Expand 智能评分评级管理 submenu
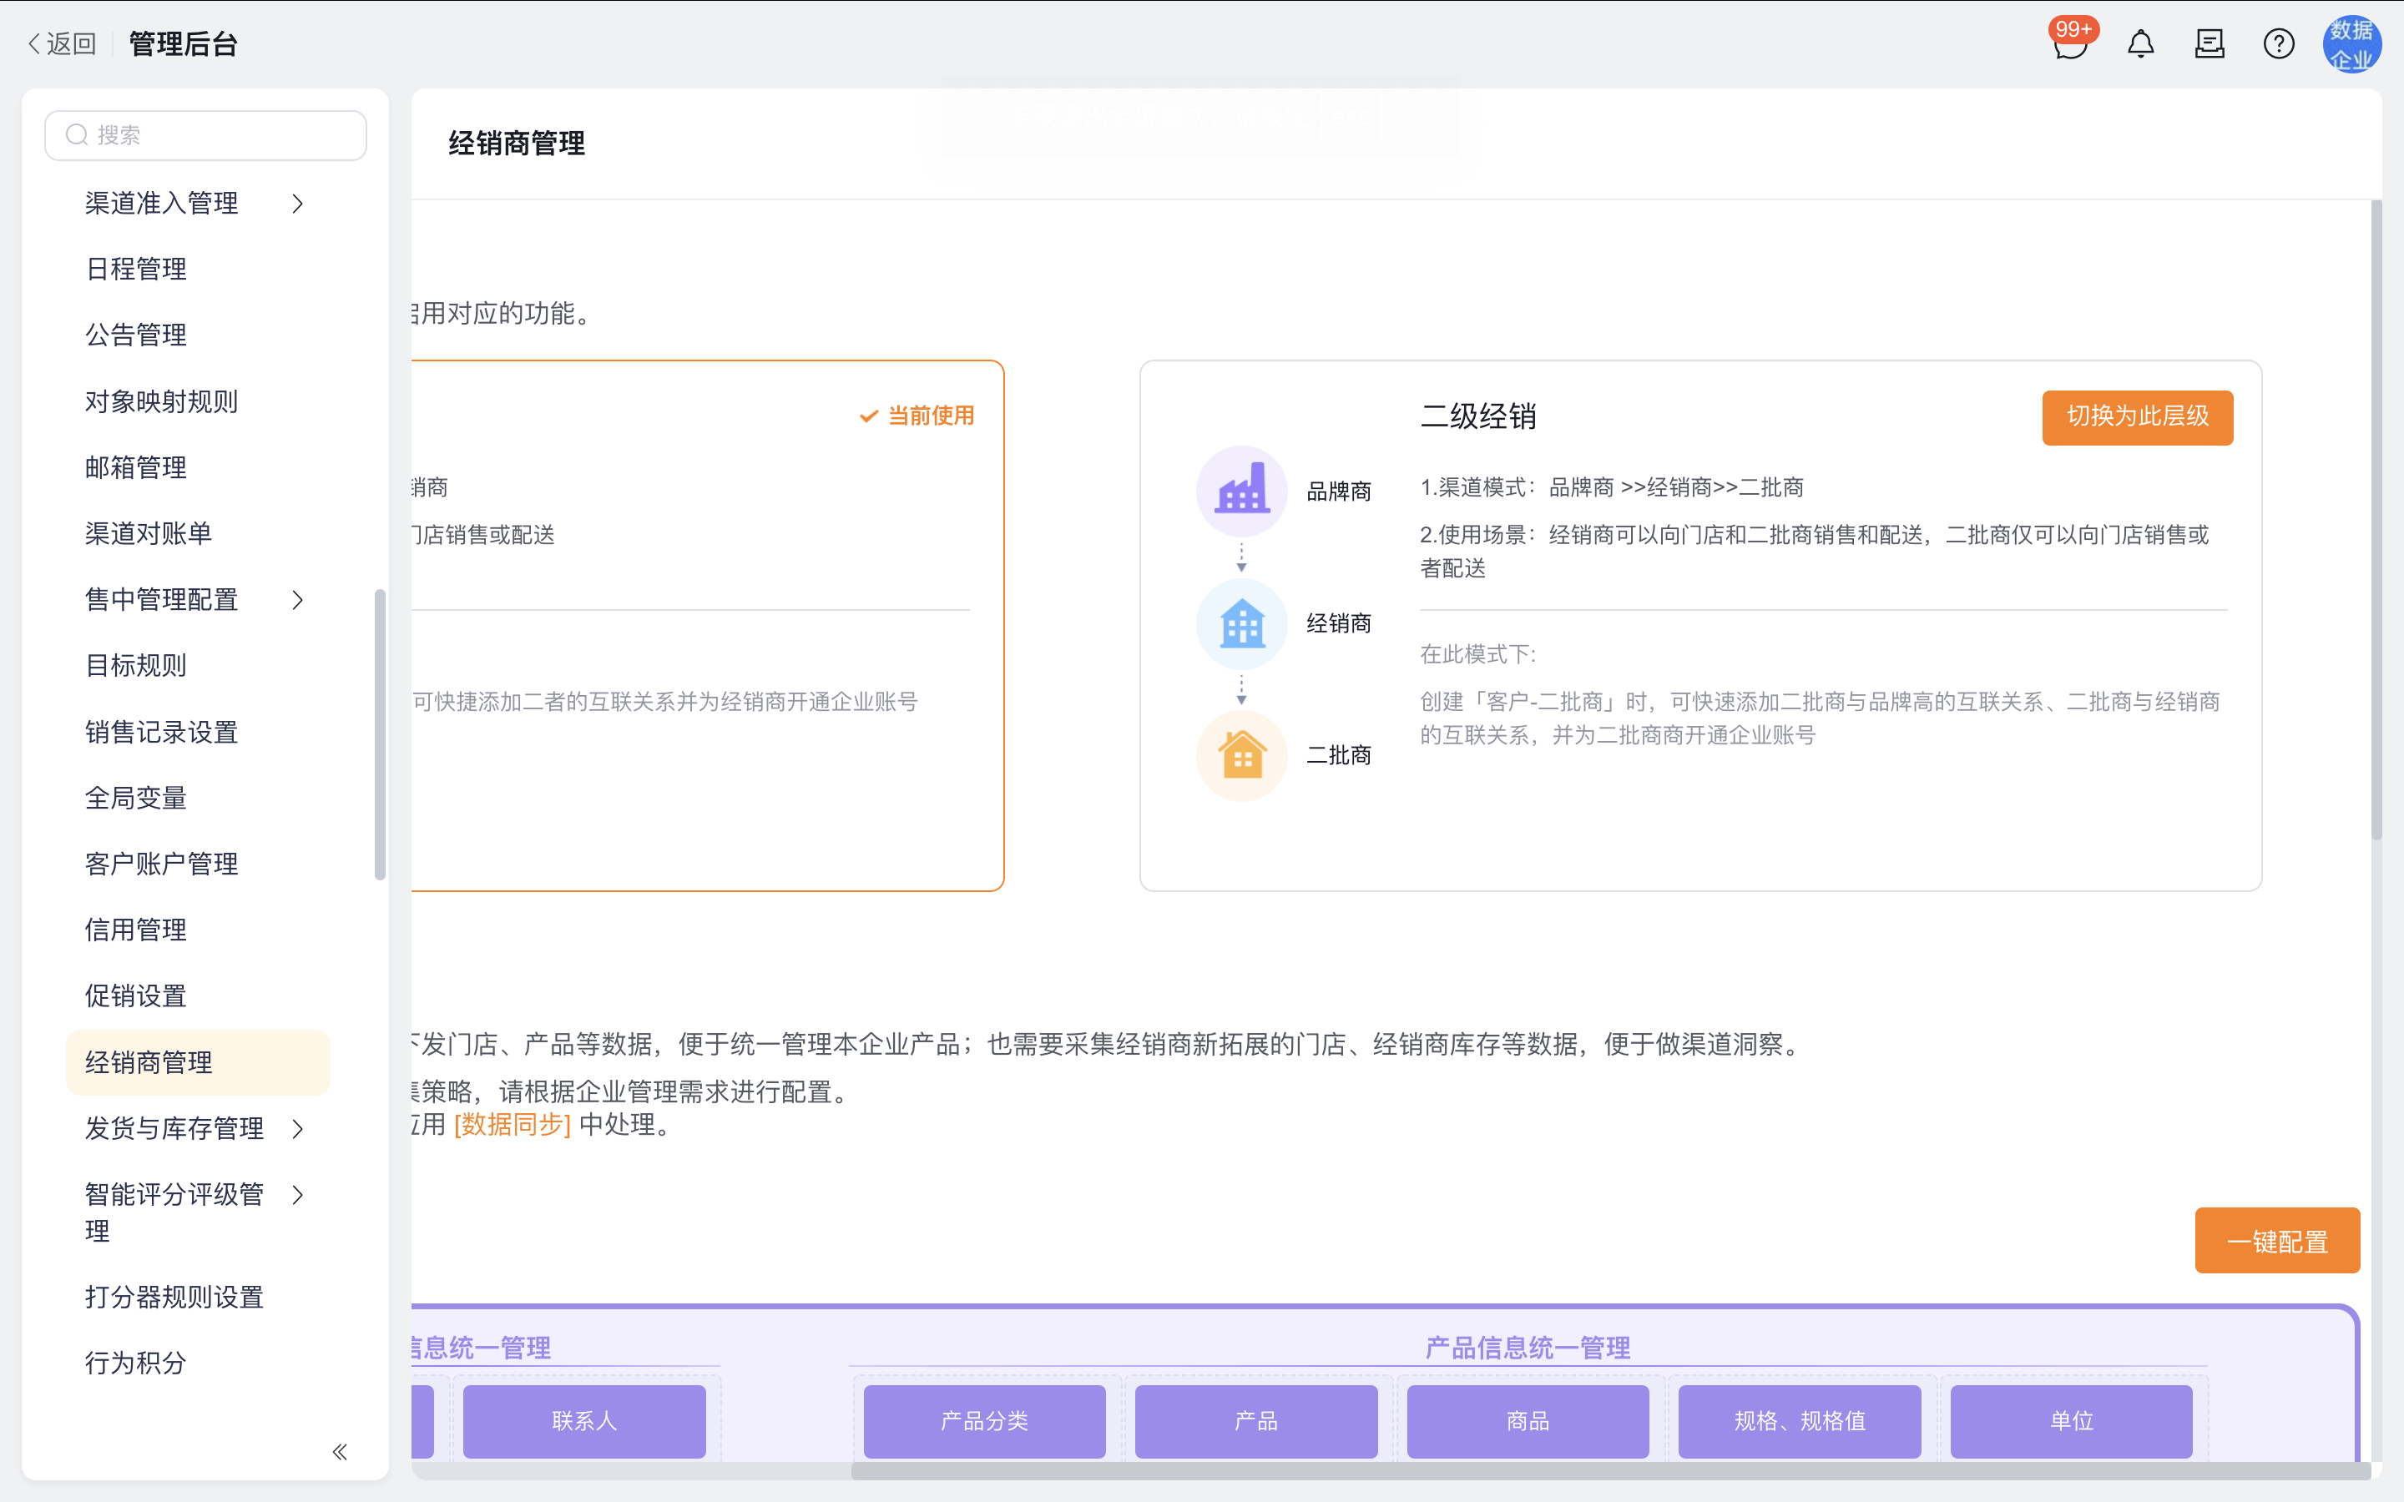The image size is (2404, 1502). pyautogui.click(x=296, y=1195)
